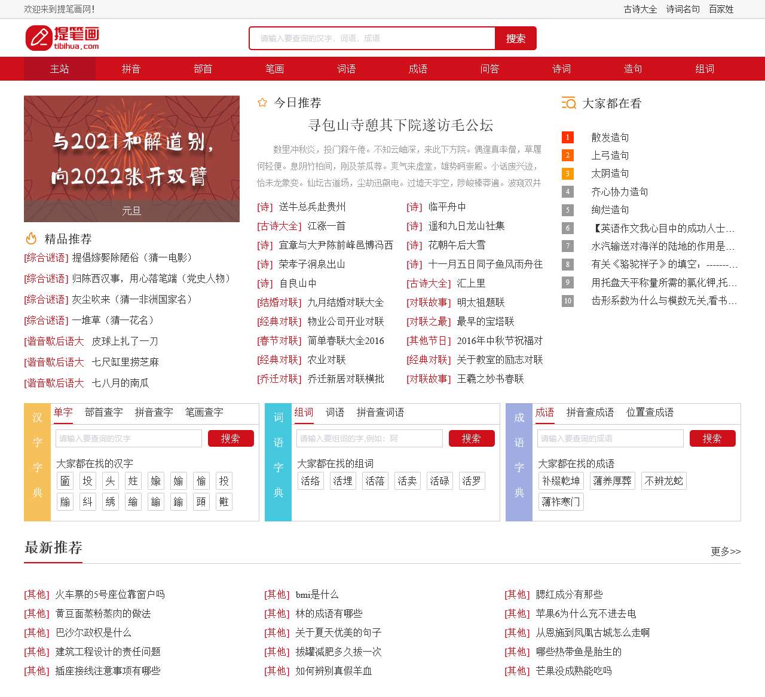Click the star icon beside 今日推荐
The width and height of the screenshot is (765, 697).
(262, 103)
